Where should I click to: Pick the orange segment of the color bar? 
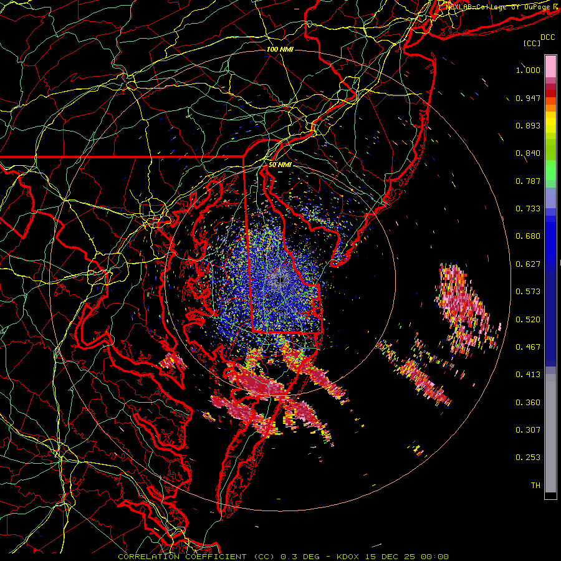tap(550, 108)
